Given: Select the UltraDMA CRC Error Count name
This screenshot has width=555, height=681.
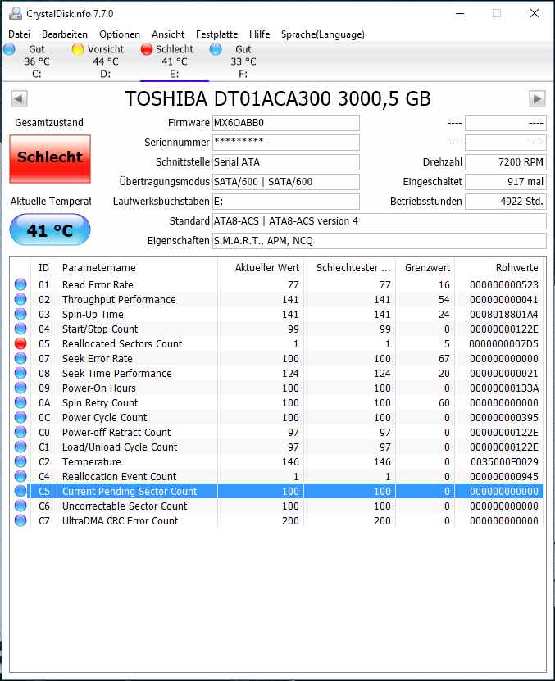Looking at the screenshot, I should coord(120,521).
